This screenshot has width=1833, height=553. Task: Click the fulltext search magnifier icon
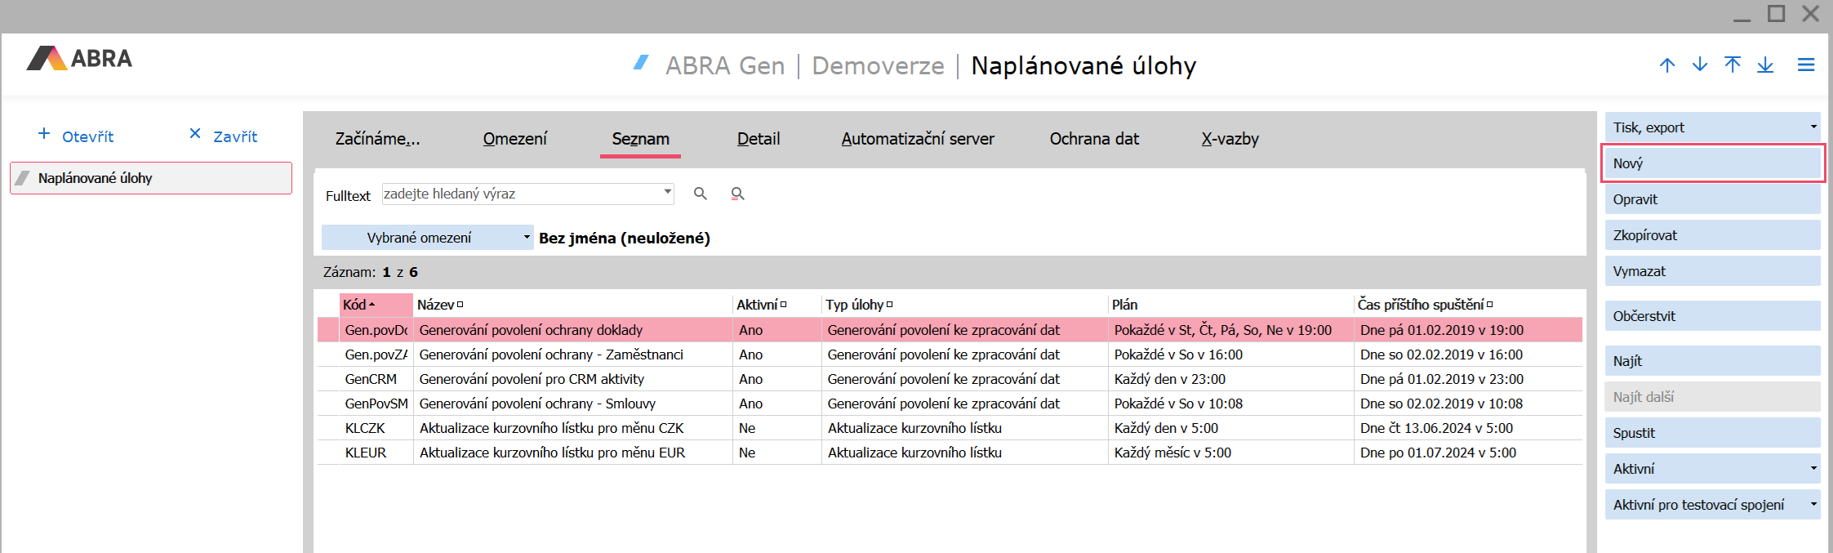click(x=700, y=194)
